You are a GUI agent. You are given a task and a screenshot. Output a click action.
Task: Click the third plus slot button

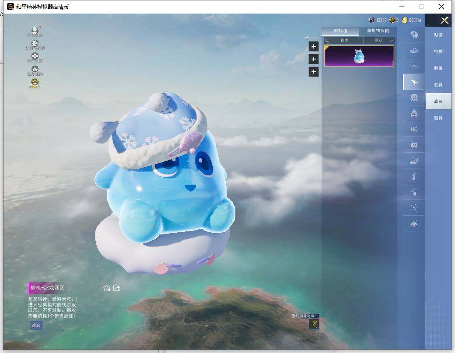[313, 72]
